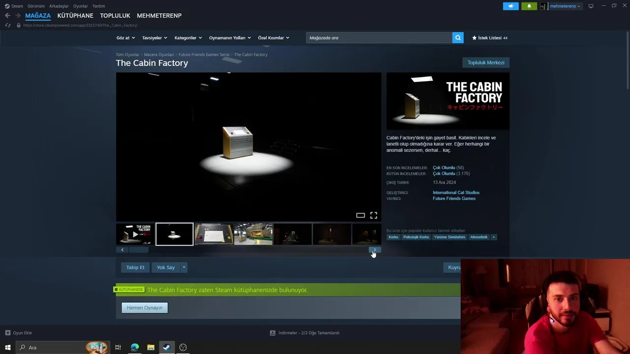This screenshot has width=630, height=354.
Task: Click the Big Picture mode monitor icon
Action: point(591,6)
